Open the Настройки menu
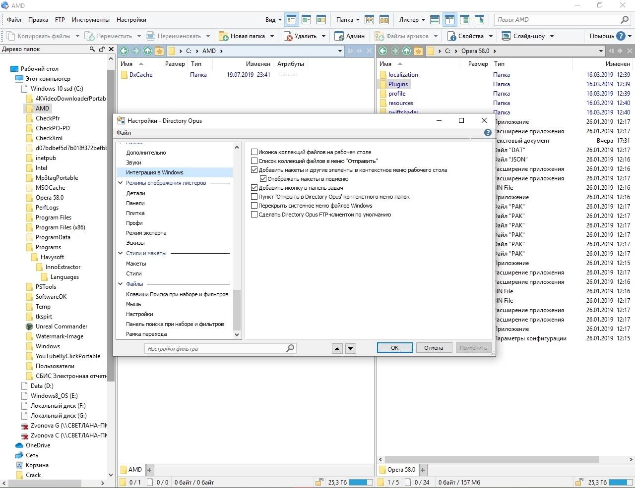 (x=131, y=20)
